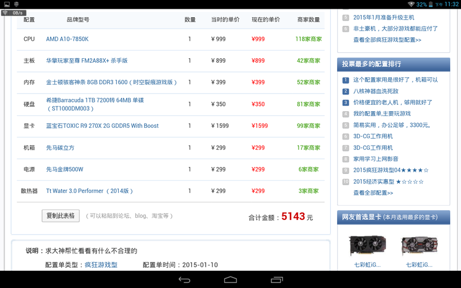
Task: Open Tt Water 3.0 Performer cooler link
Action: (89, 191)
